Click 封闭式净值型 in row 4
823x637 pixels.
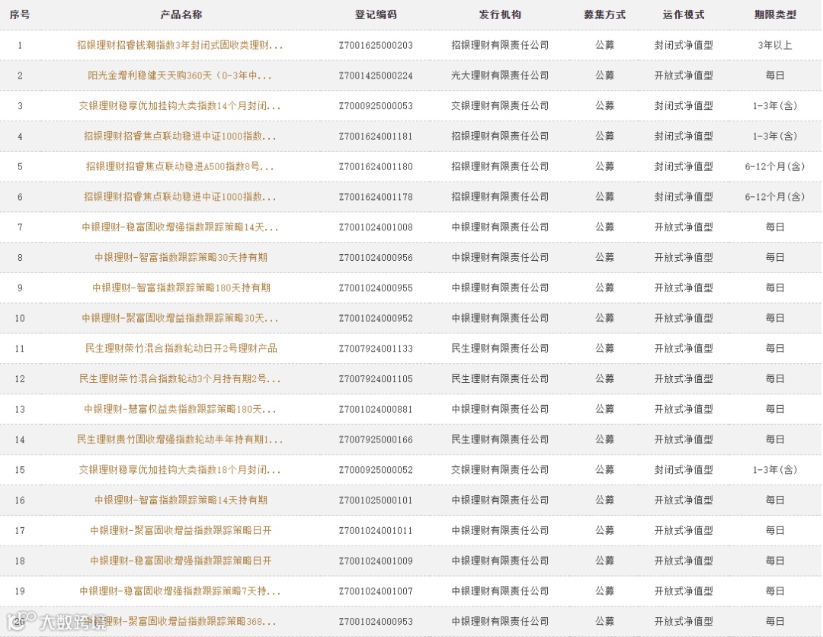click(684, 136)
